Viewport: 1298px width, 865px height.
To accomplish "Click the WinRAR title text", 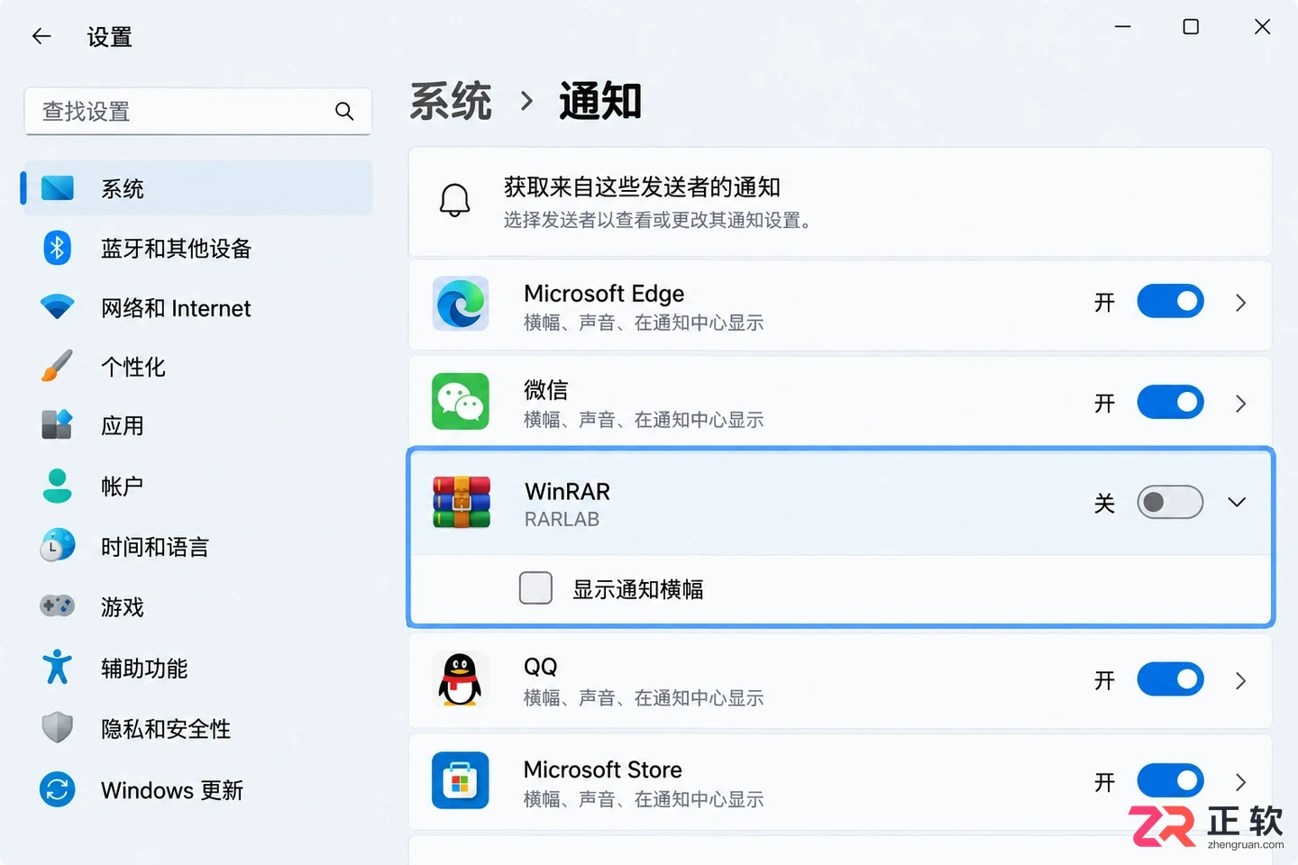I will tap(568, 491).
